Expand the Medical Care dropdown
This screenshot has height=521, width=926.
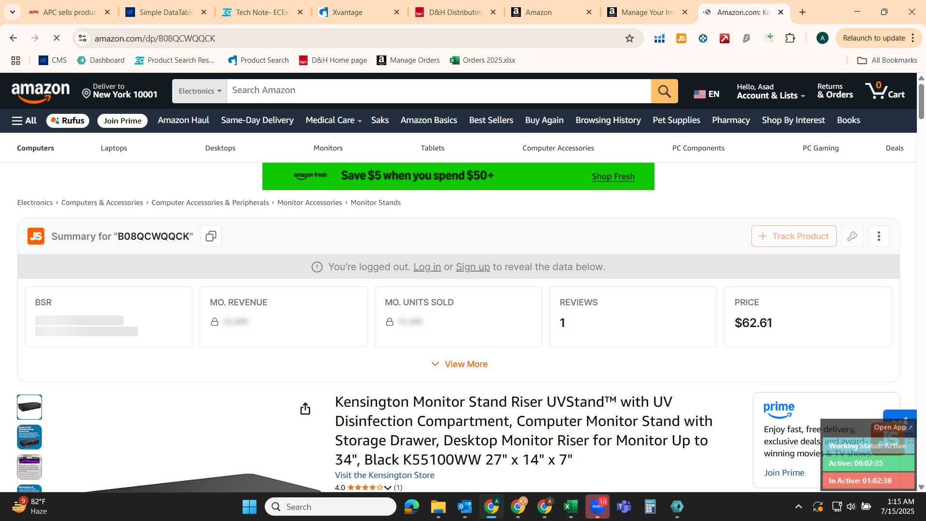pyautogui.click(x=333, y=120)
